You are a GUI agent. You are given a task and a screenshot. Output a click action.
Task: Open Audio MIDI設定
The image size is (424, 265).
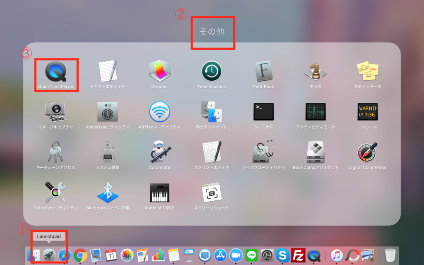coord(159,193)
